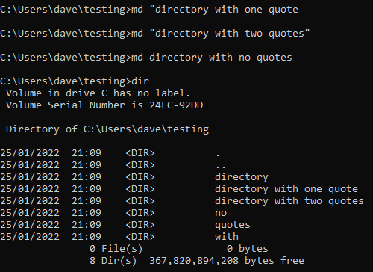Click the '367,820,894,208 bytes free' text
Image resolution: width=373 pixels, height=272 pixels.
[227, 261]
